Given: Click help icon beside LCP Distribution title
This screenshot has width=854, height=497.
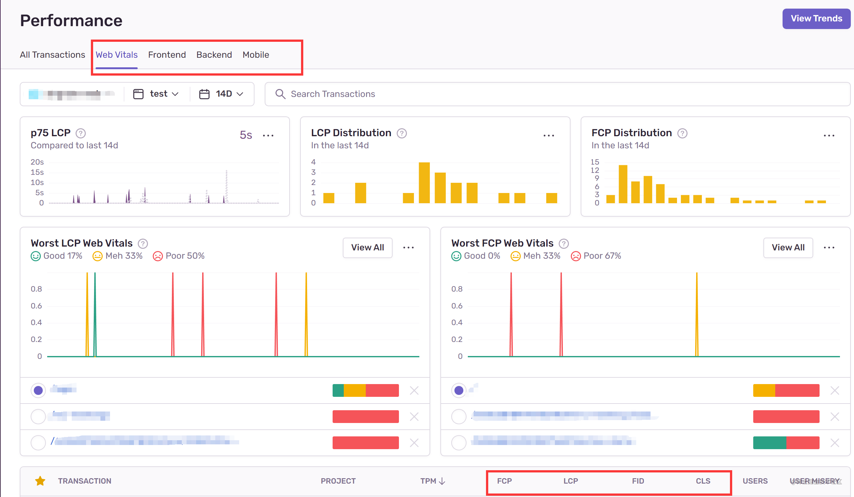Looking at the screenshot, I should pos(401,133).
